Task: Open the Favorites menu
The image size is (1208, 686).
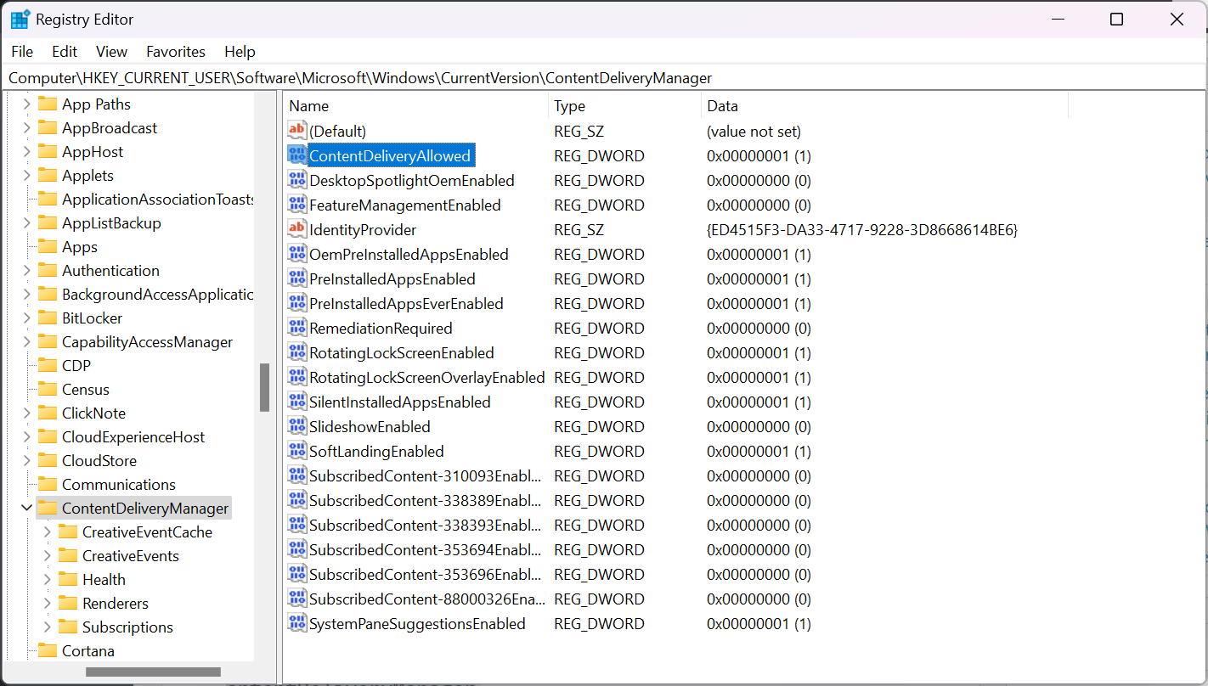Action: [175, 52]
